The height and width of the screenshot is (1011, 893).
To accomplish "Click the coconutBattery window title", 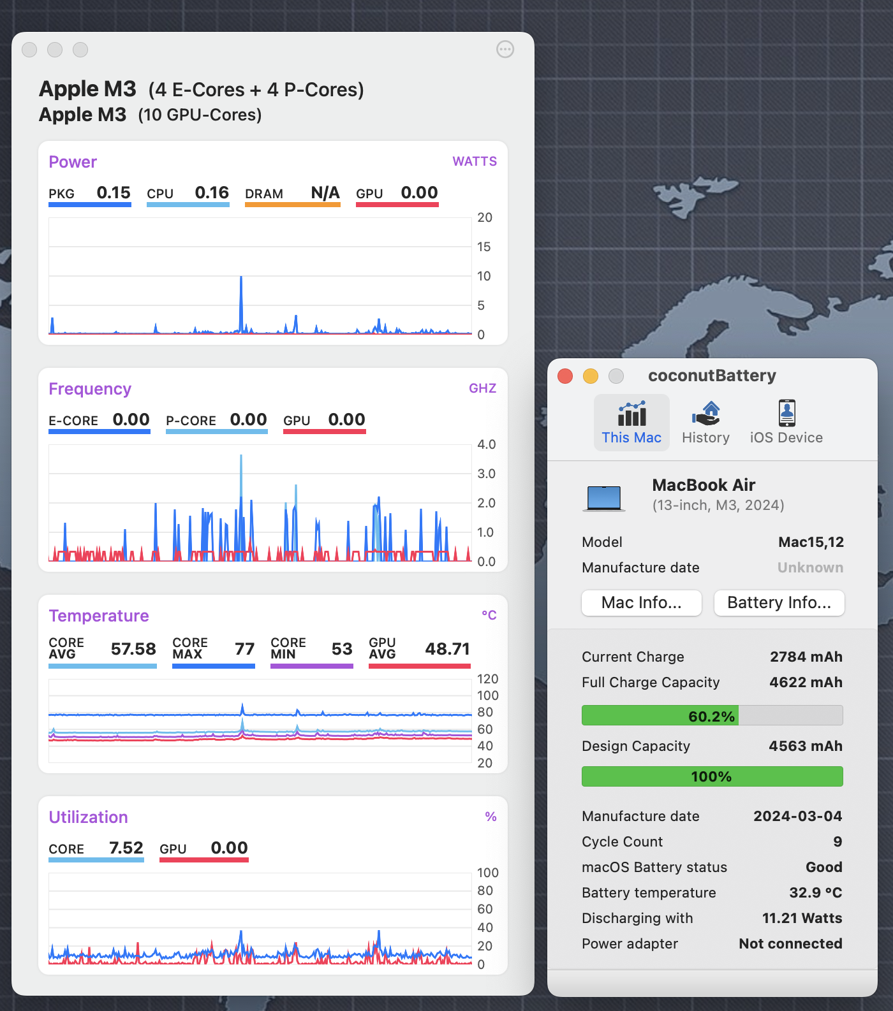I will 712,376.
